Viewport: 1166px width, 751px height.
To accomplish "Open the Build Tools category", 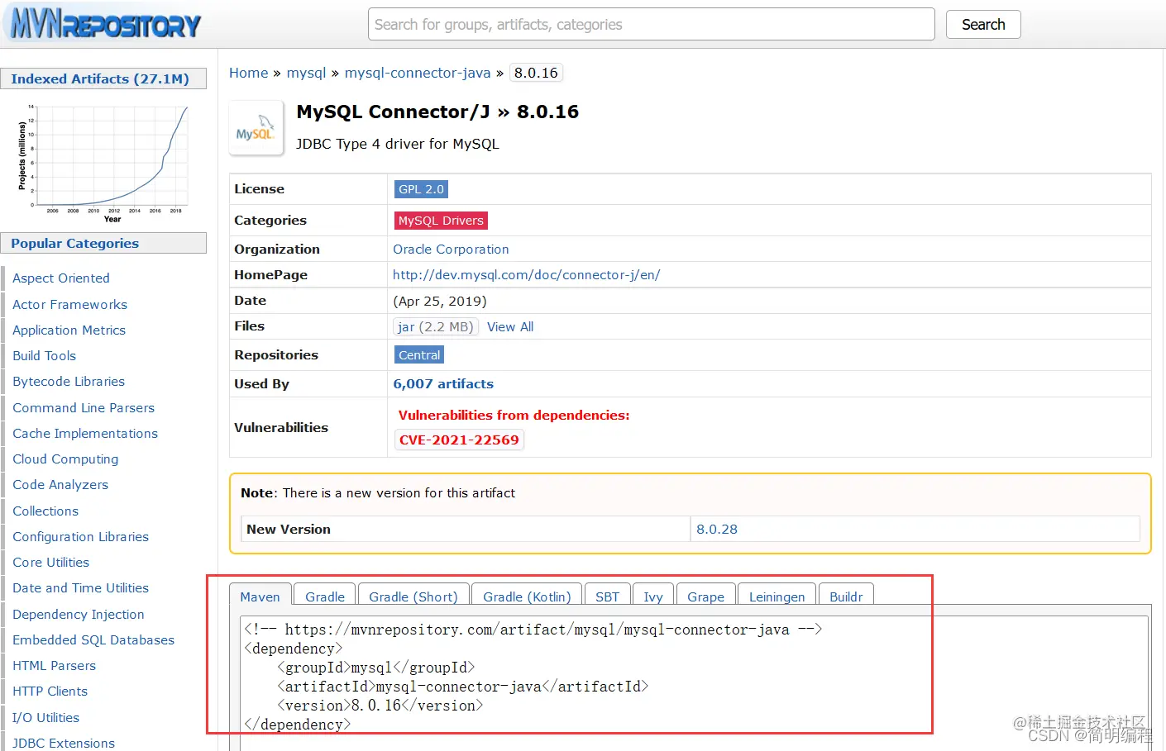I will [x=45, y=356].
